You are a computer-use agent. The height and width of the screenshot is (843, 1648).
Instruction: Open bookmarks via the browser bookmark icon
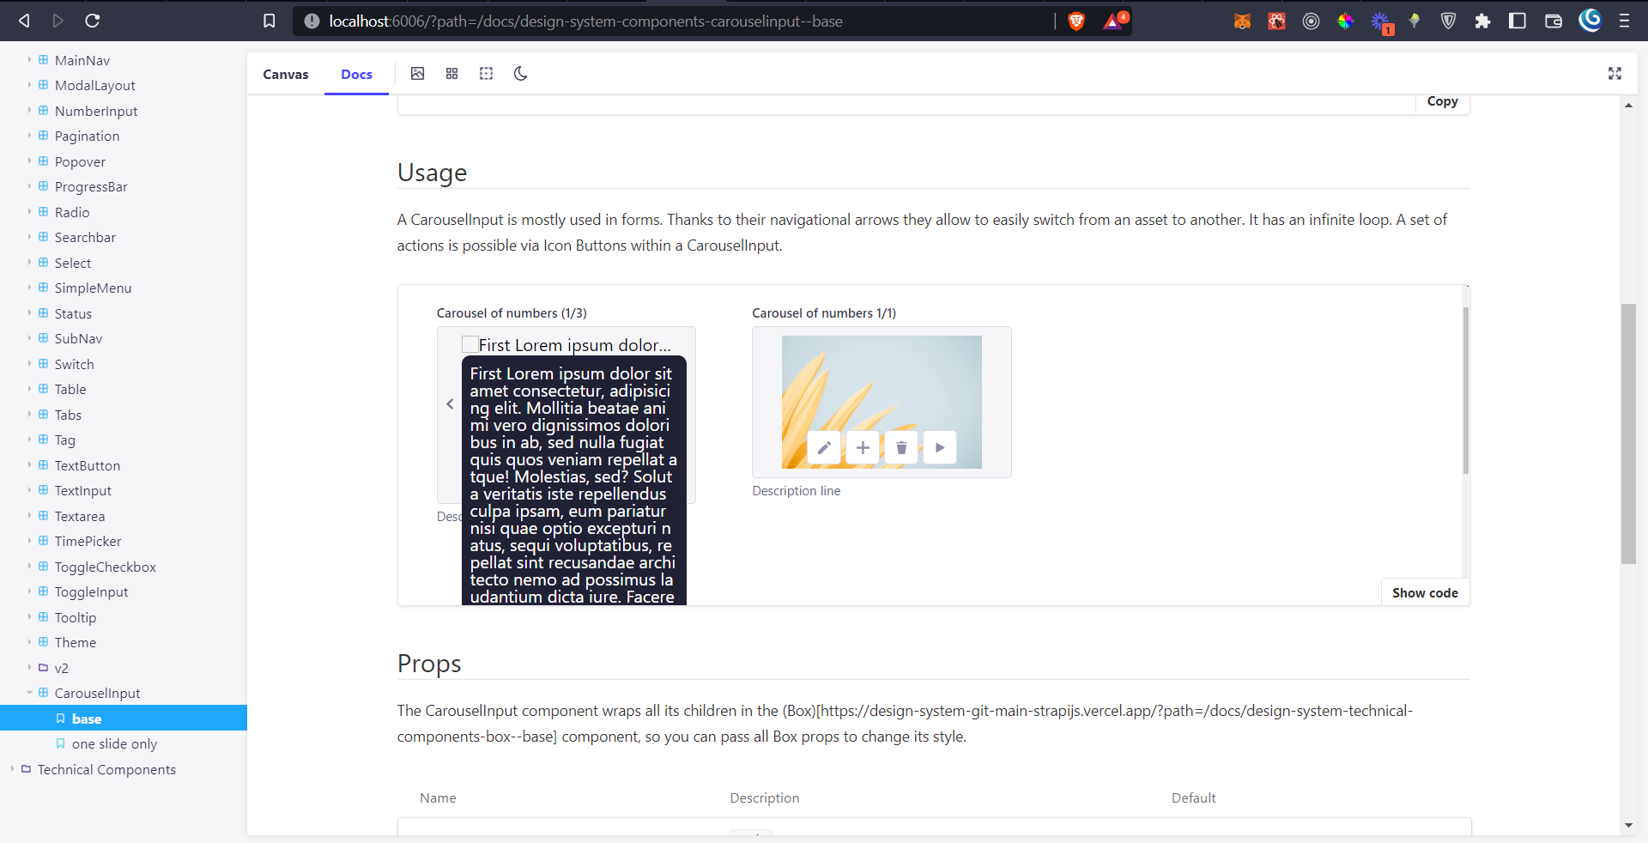coord(269,21)
